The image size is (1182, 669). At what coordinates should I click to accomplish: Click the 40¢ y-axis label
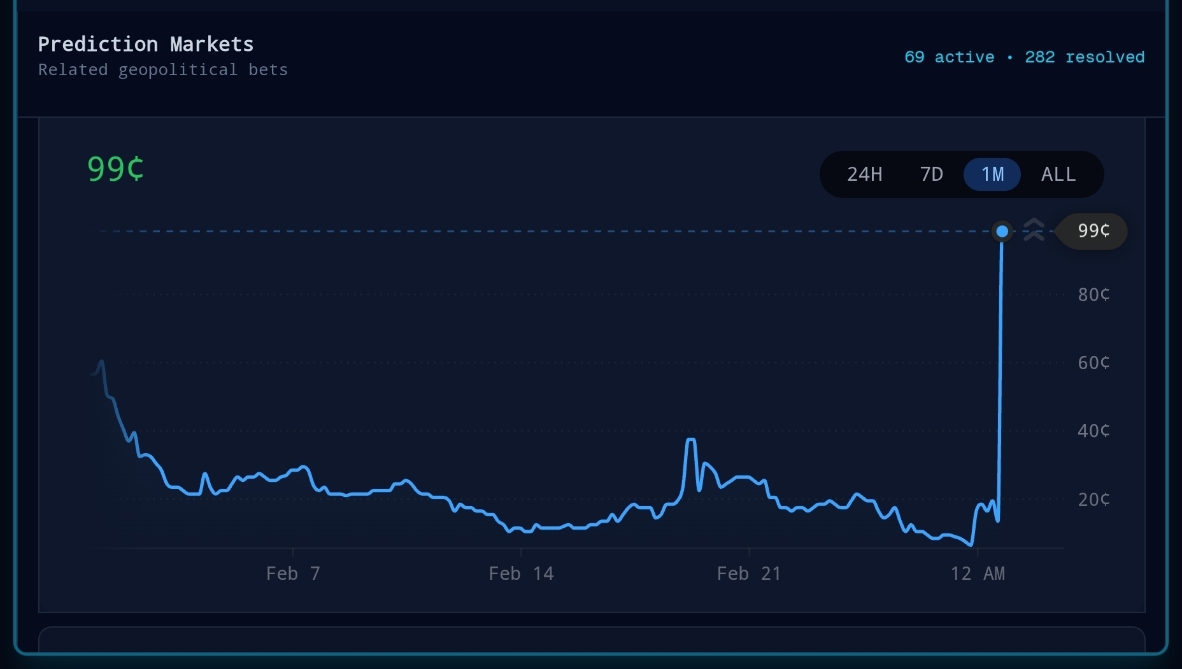point(1093,431)
